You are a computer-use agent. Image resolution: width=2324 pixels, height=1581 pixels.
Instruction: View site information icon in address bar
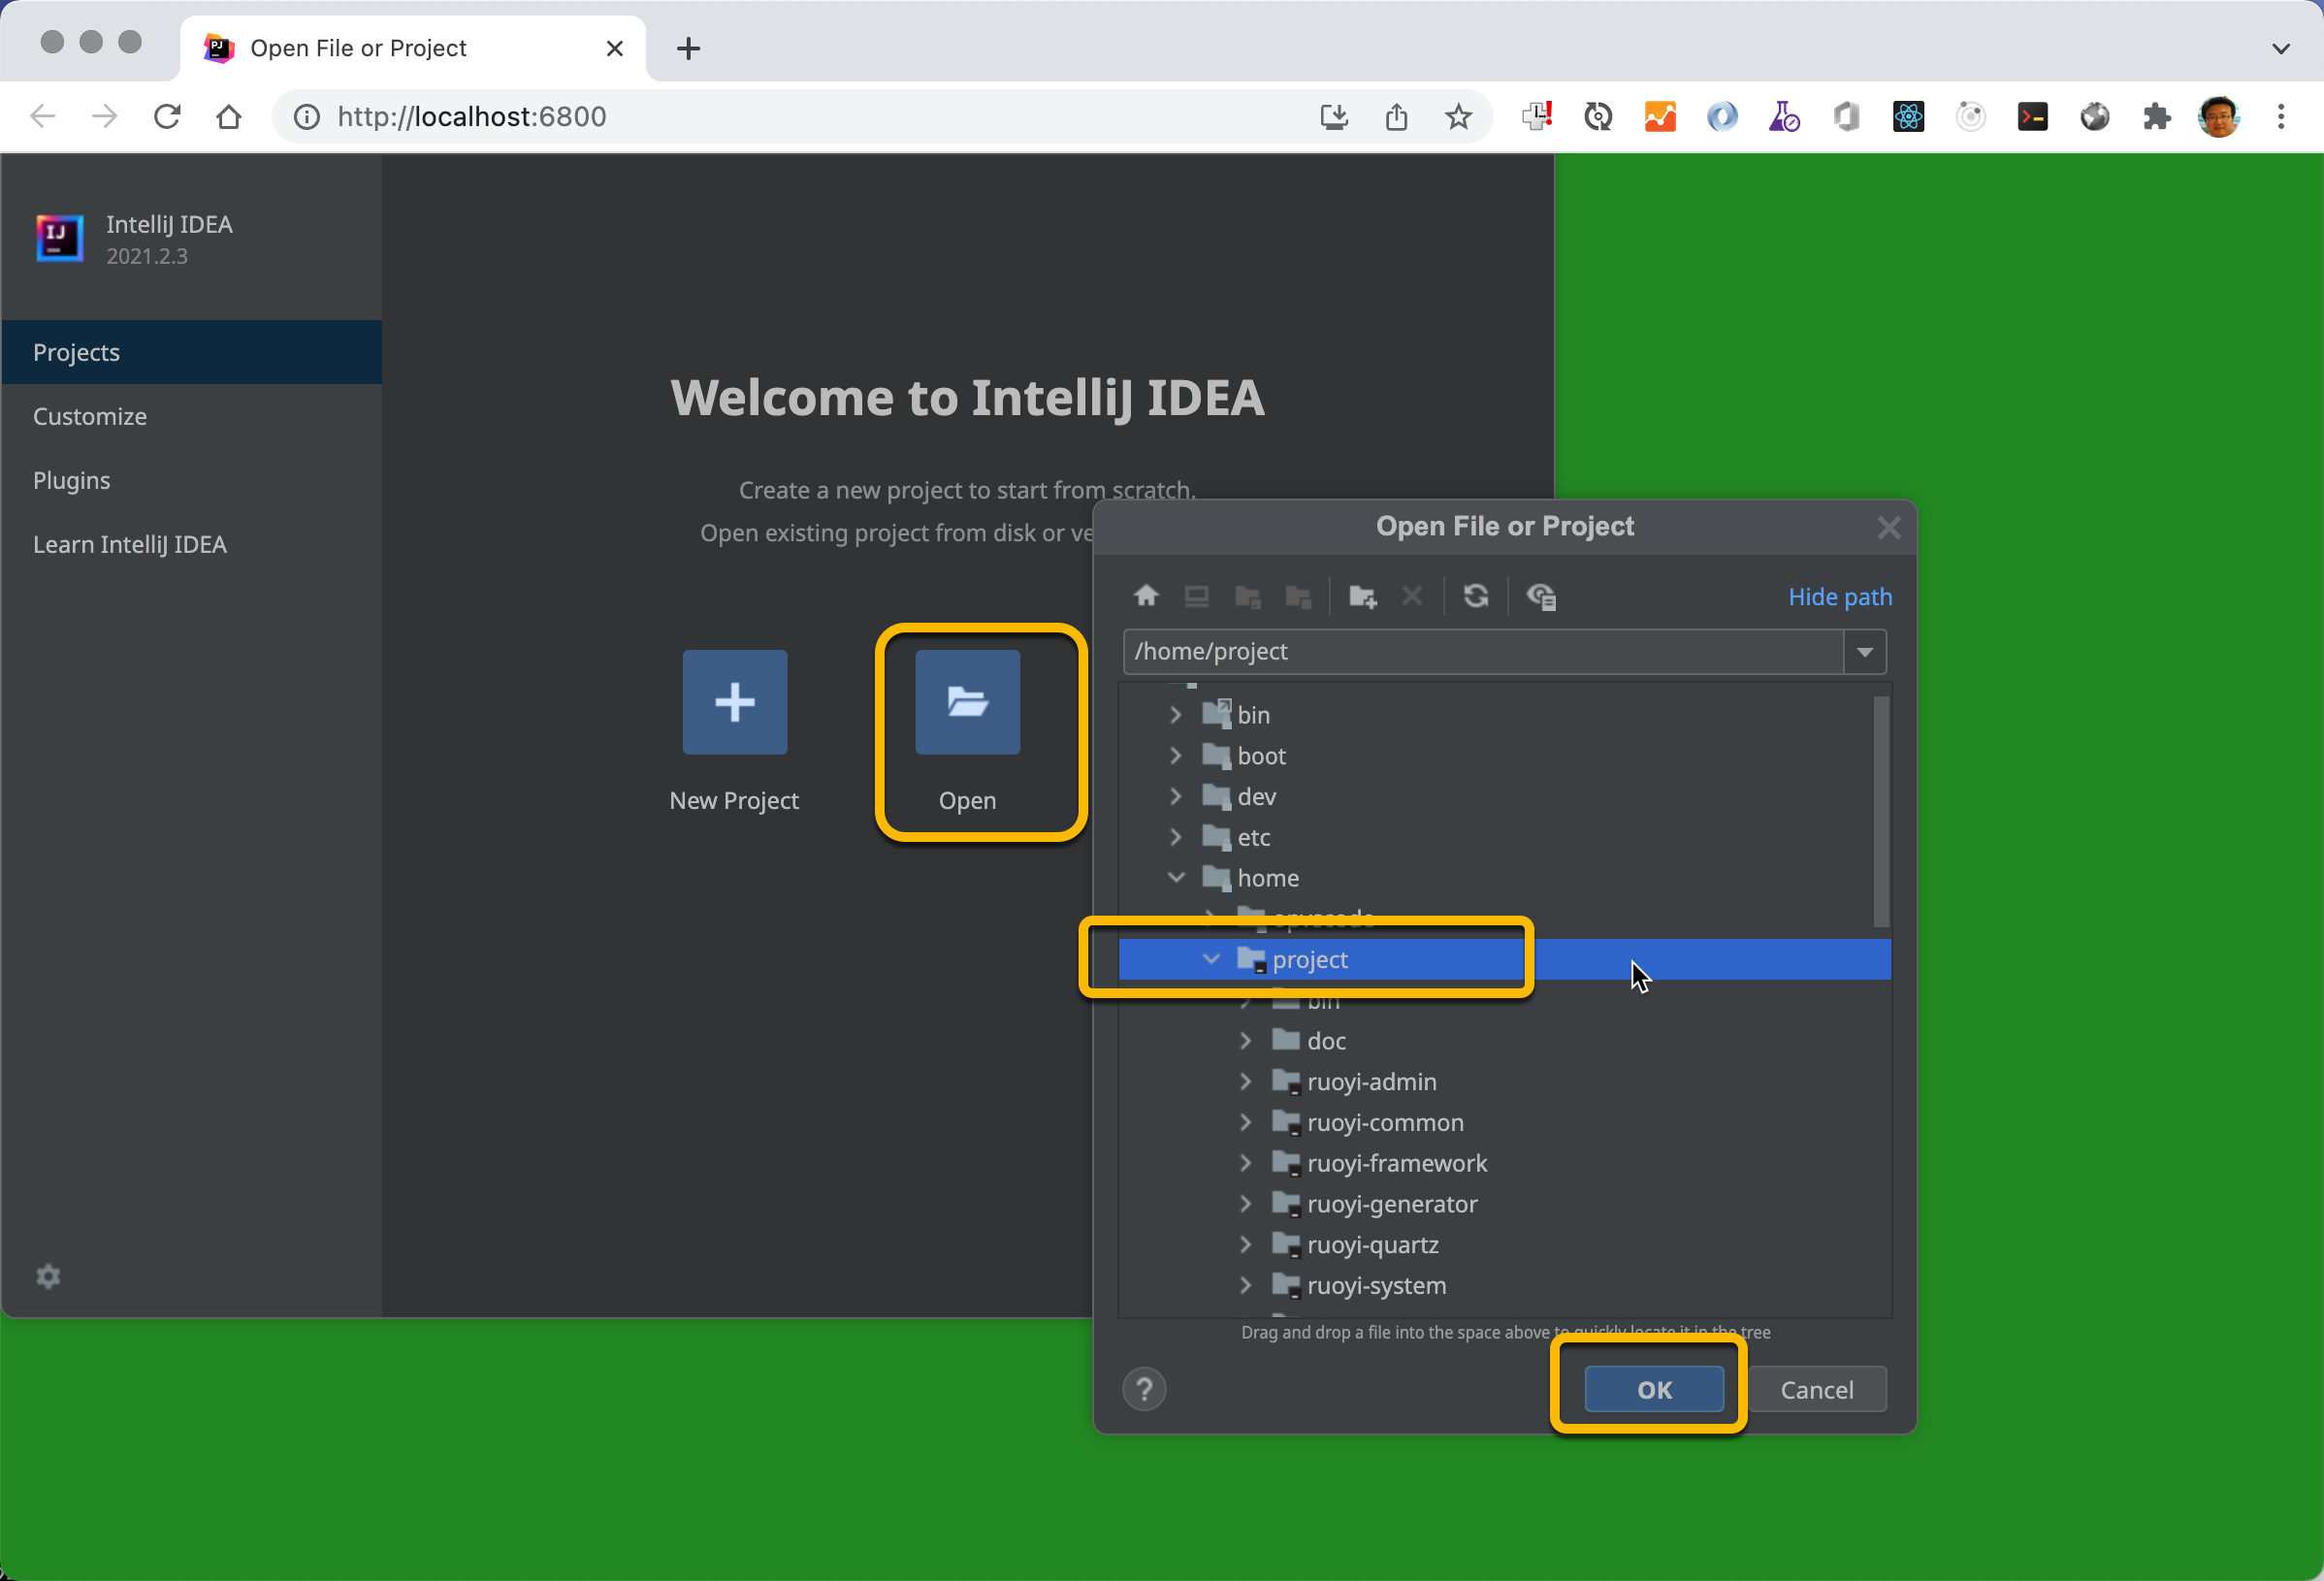(307, 117)
